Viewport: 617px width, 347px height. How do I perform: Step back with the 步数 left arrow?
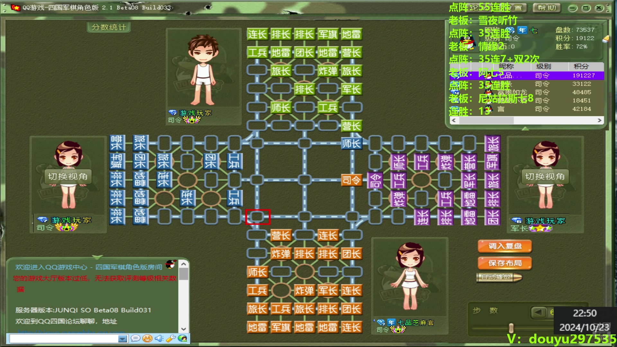pyautogui.click(x=539, y=312)
